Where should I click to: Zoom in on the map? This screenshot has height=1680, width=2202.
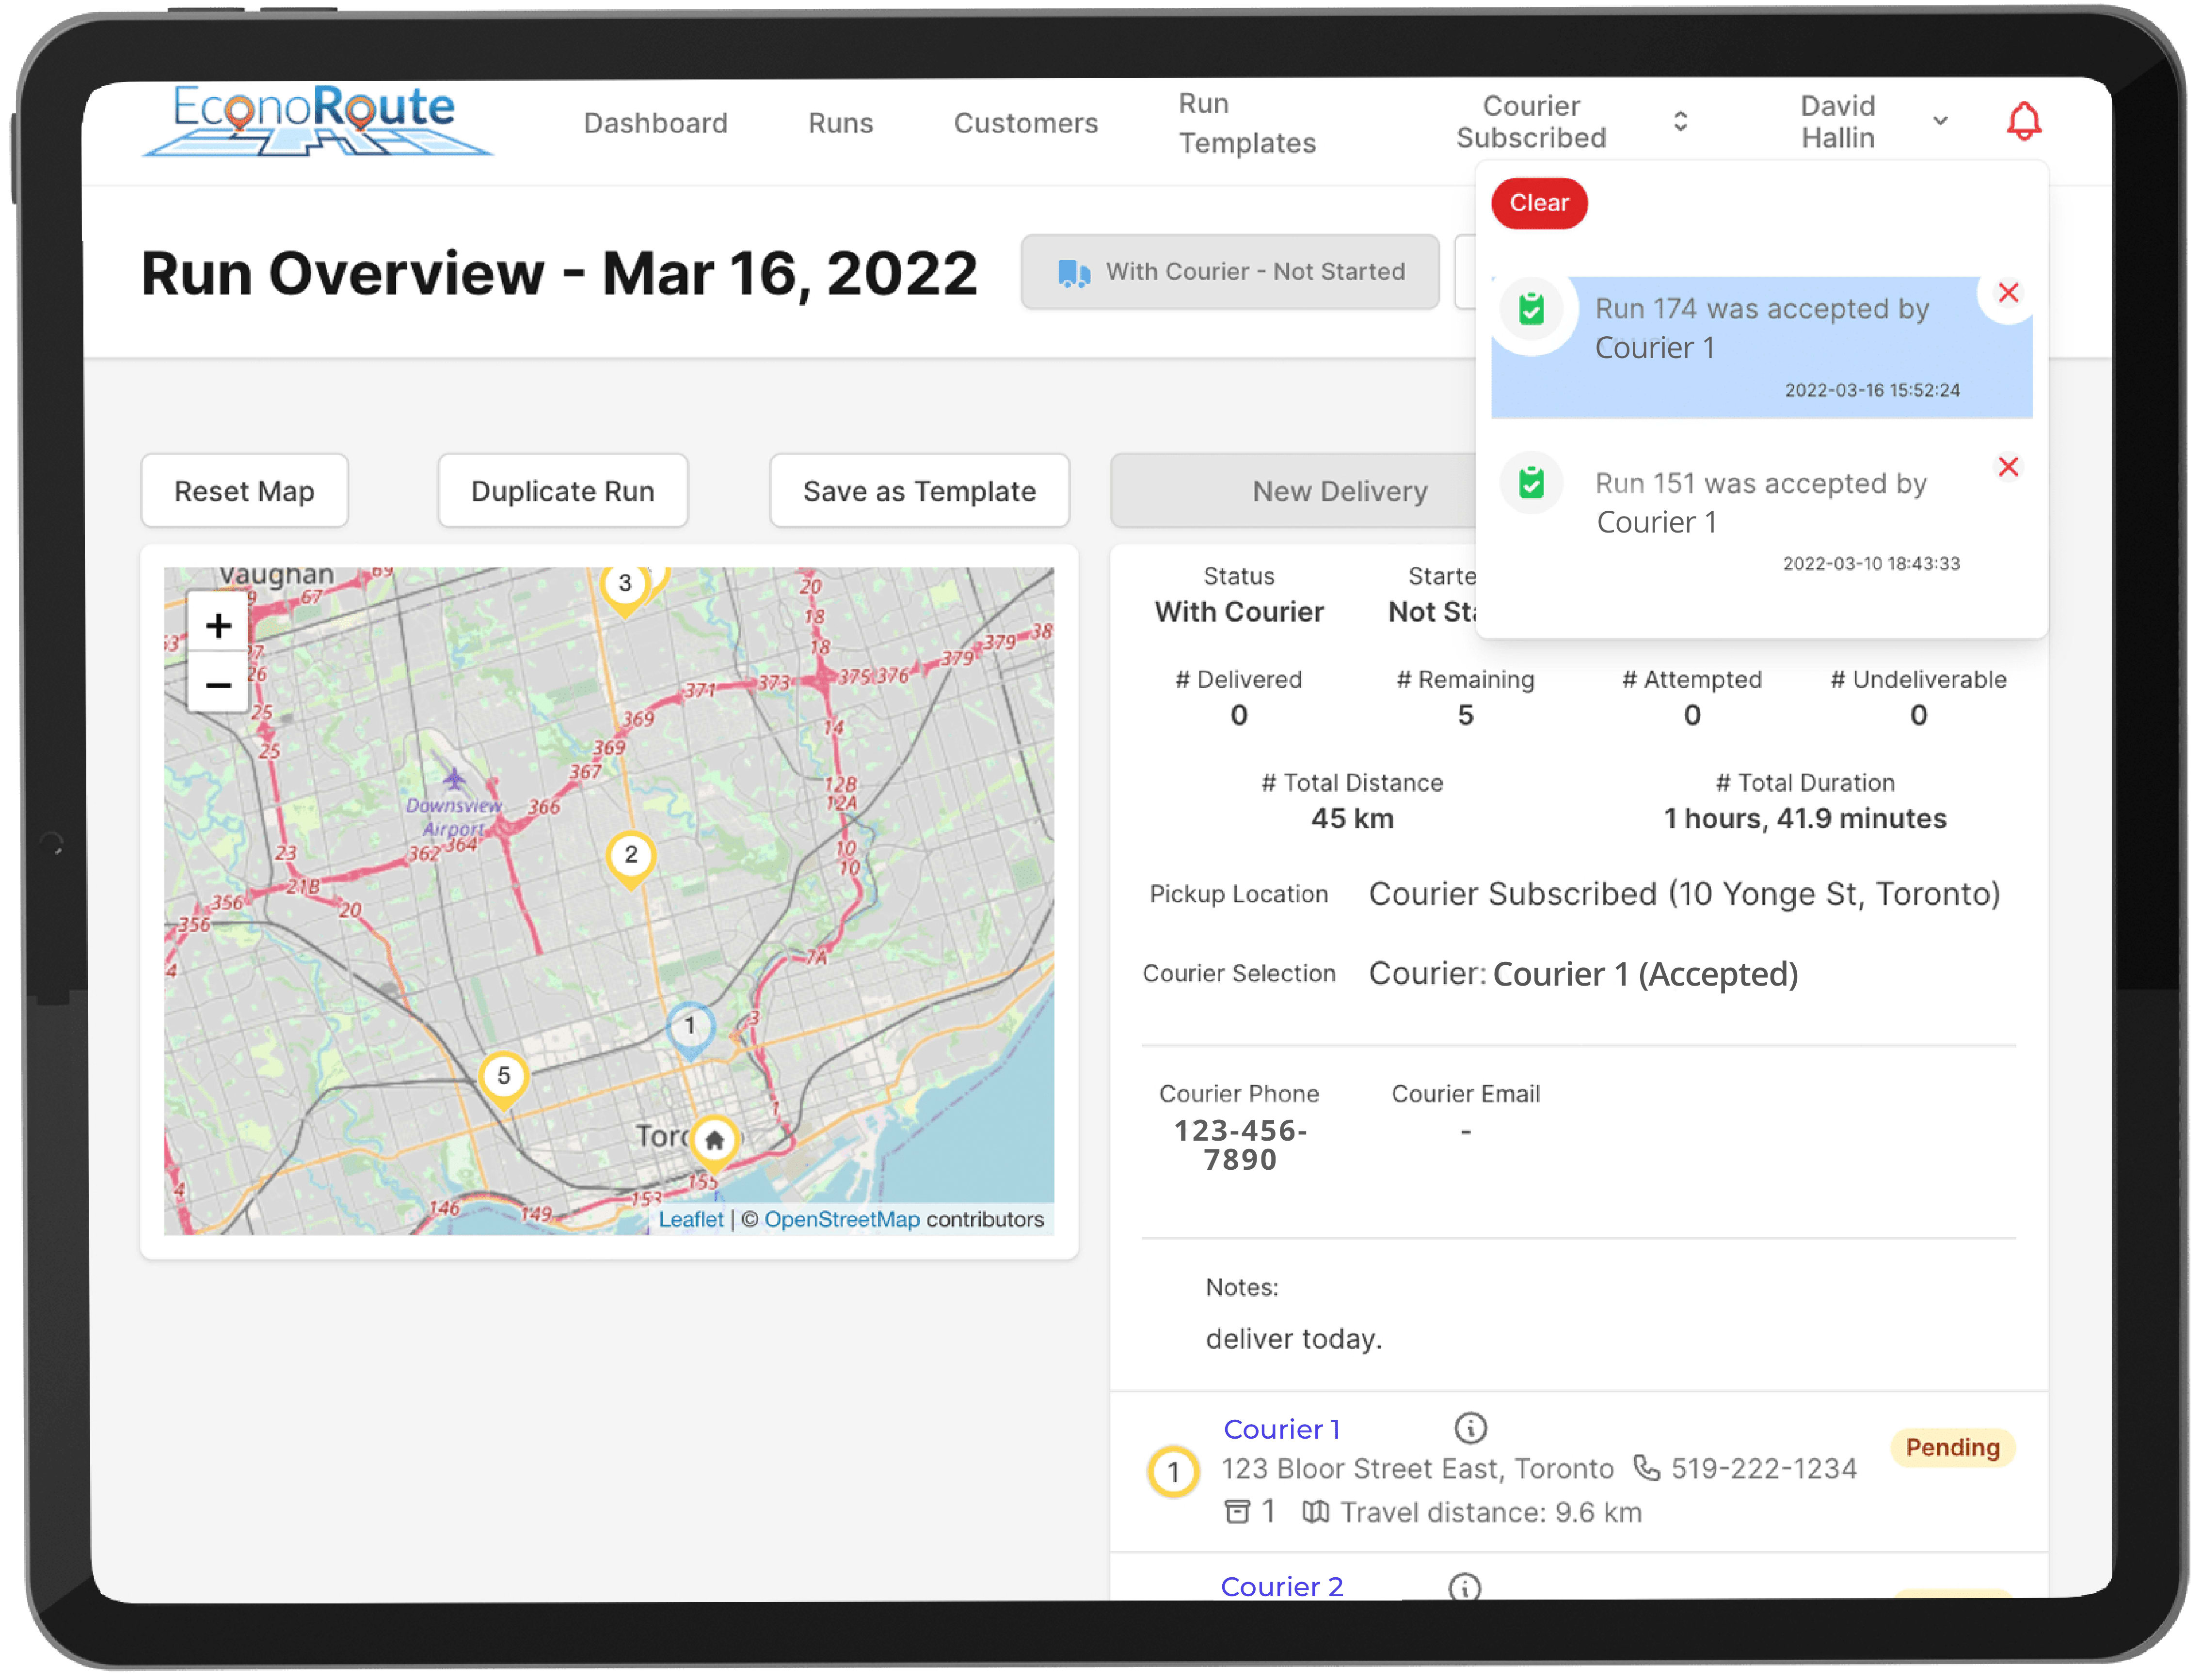tap(218, 626)
